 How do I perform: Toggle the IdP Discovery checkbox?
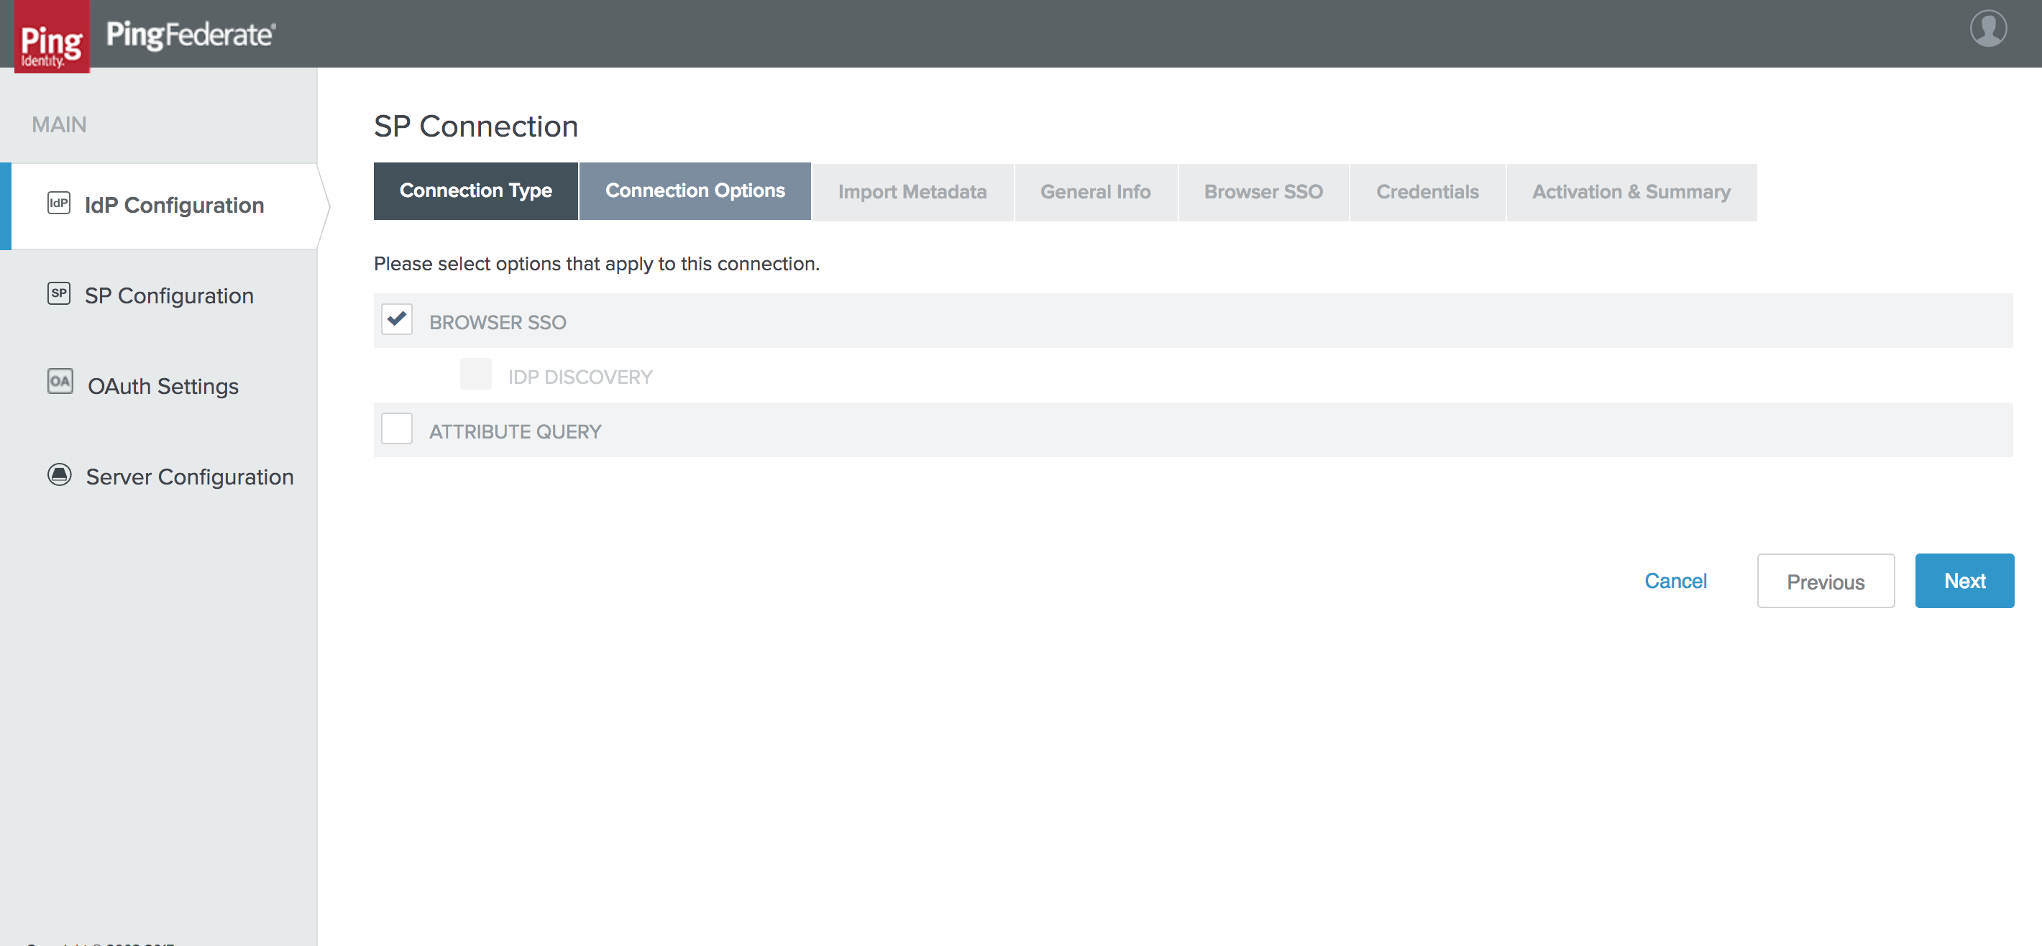point(475,374)
